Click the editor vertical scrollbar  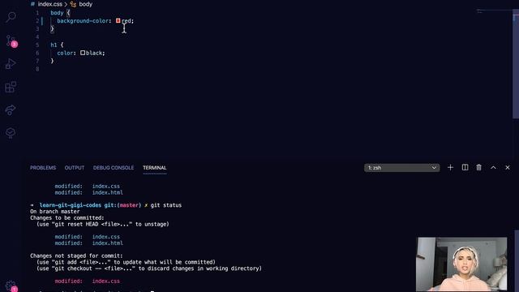516,63
